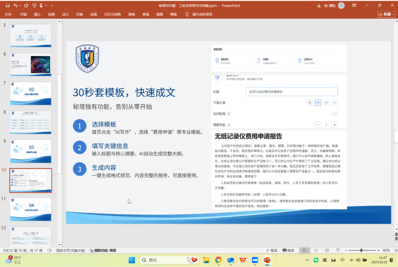The width and height of the screenshot is (398, 267).
Task: Open the 共享 share dropdown
Action: click(x=387, y=14)
